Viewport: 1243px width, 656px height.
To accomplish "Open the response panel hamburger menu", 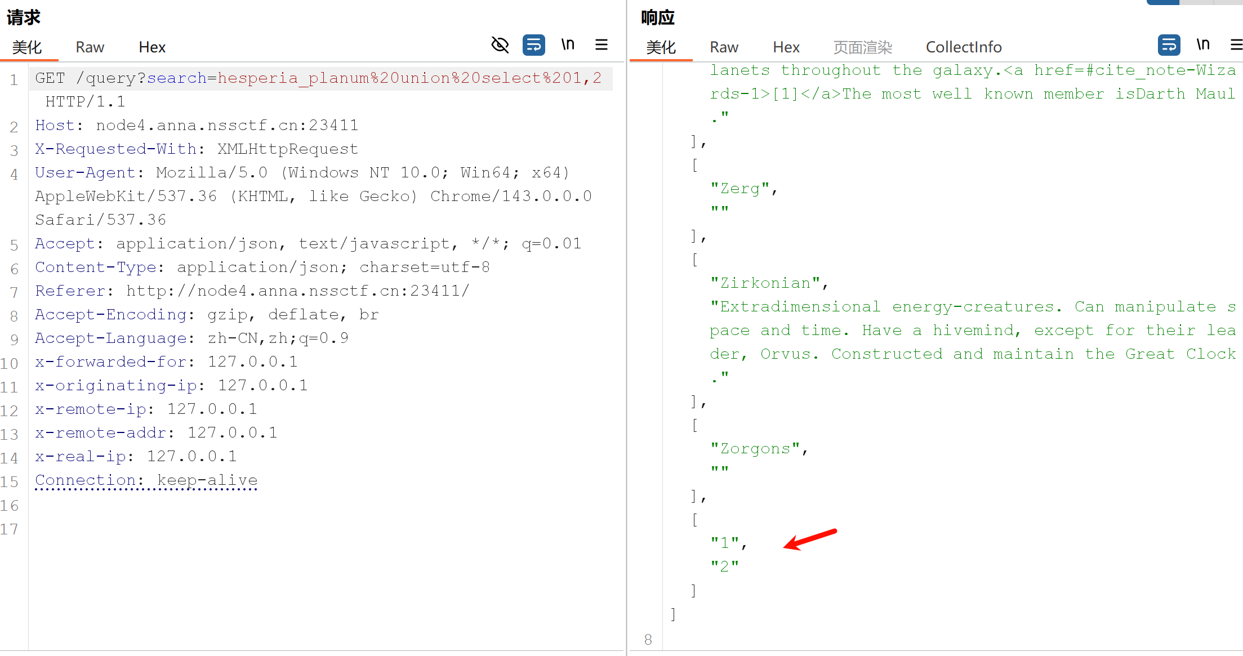I will click(1236, 44).
